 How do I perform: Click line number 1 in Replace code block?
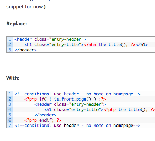pos(10,39)
